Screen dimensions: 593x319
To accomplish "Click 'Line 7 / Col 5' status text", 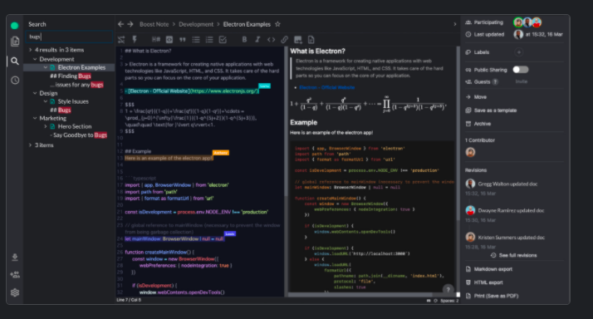I will 129,300.
